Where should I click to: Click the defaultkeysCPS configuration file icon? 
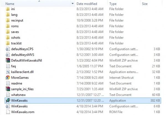8,49
